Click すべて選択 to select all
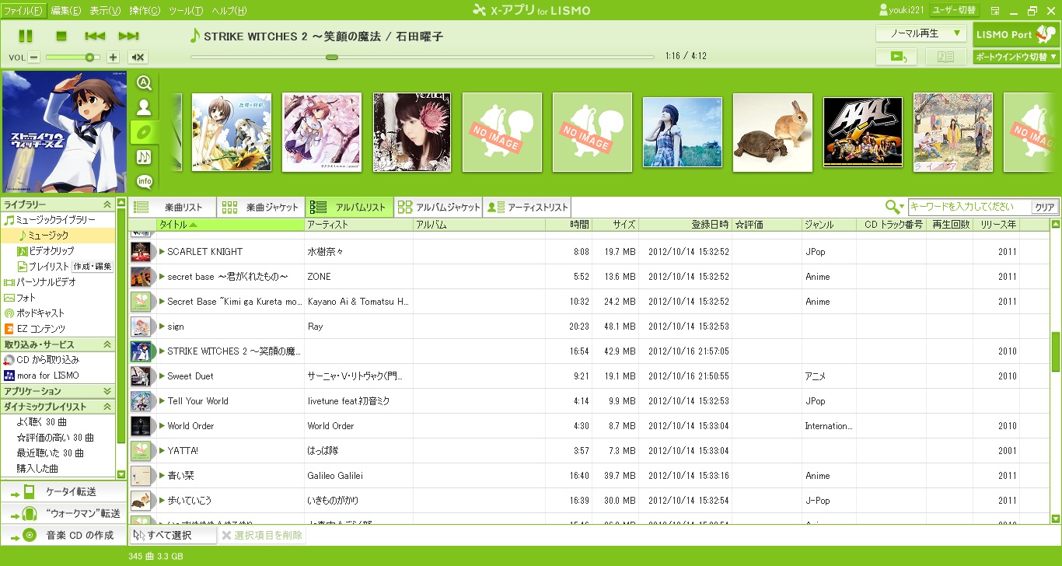The height and width of the screenshot is (566, 1062). (x=173, y=535)
